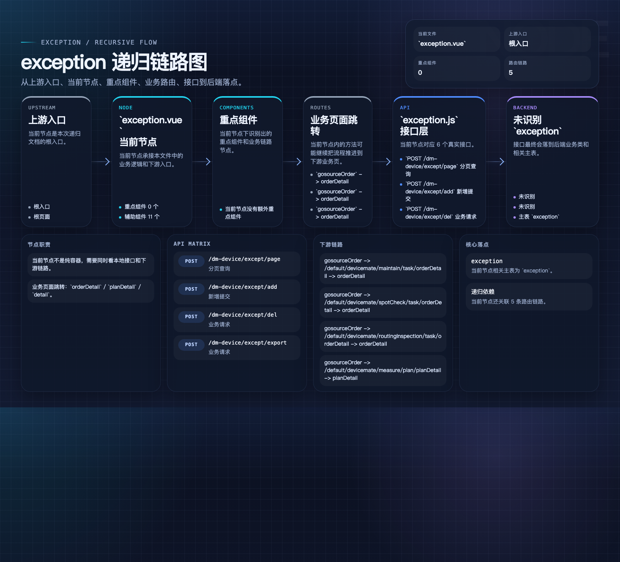
Task: Click POST /dm-device/except/del 业务请求 bullet in API card
Action: tap(439, 213)
